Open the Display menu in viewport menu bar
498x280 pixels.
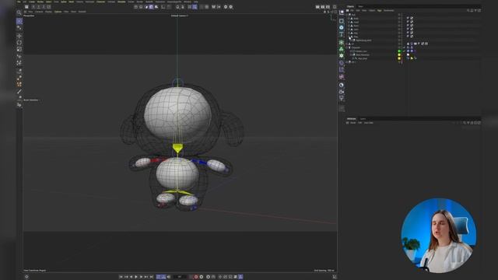click(x=48, y=12)
